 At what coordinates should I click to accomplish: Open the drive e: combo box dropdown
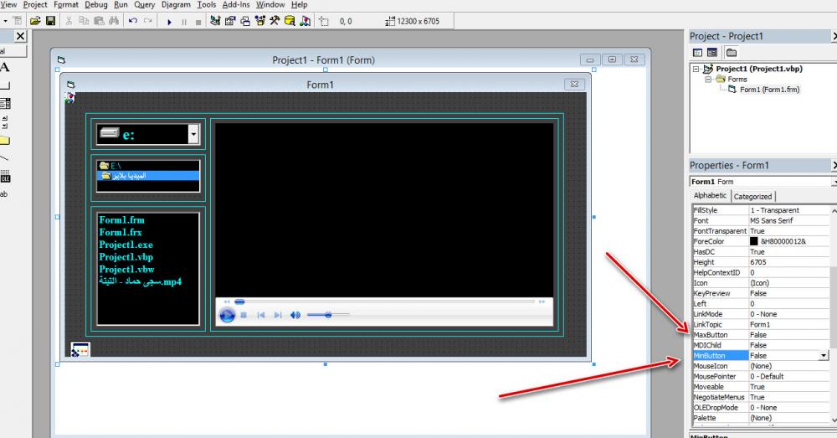point(194,135)
